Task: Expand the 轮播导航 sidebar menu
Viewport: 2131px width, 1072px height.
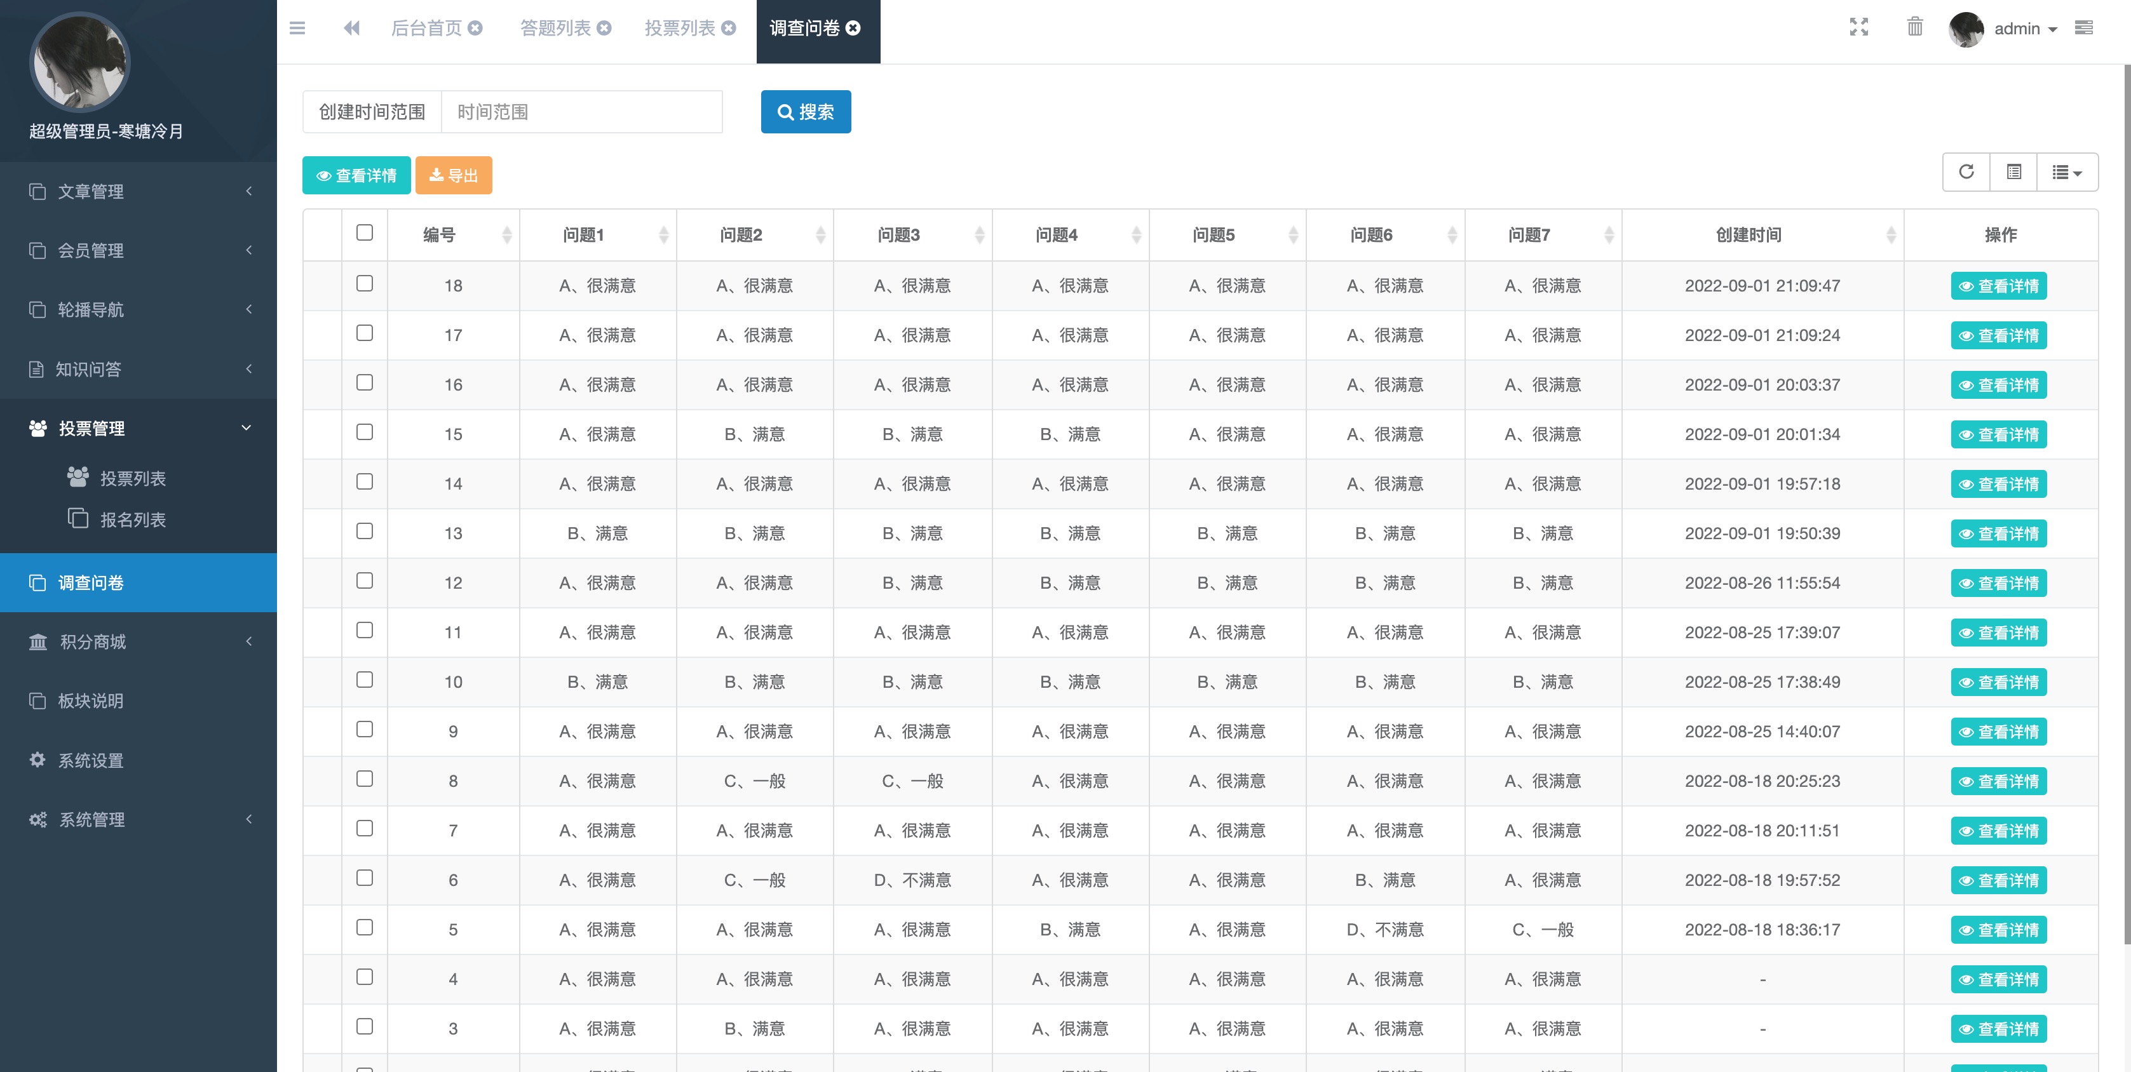Action: (x=138, y=309)
